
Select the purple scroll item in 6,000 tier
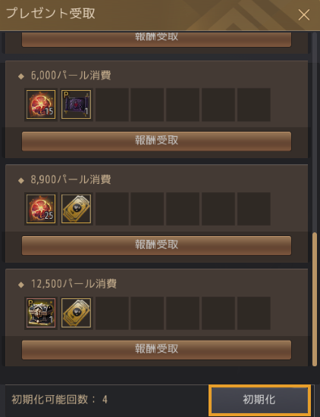pyautogui.click(x=76, y=104)
